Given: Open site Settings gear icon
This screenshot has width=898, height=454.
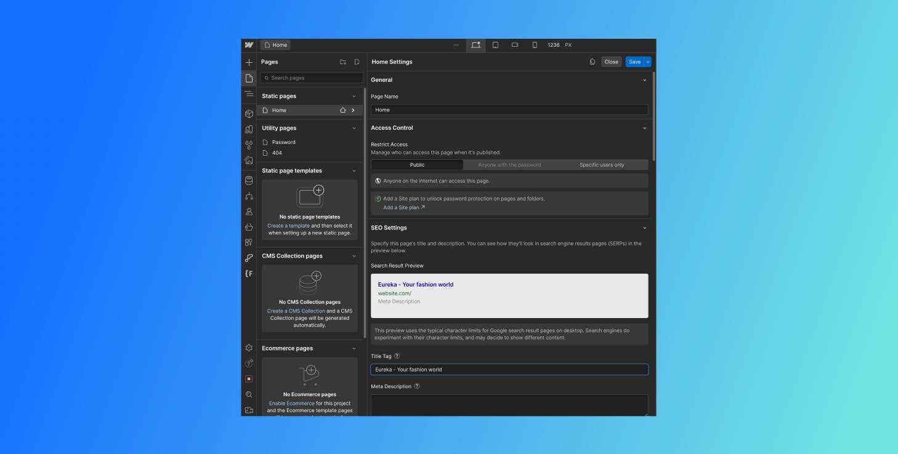Looking at the screenshot, I should coord(249,348).
